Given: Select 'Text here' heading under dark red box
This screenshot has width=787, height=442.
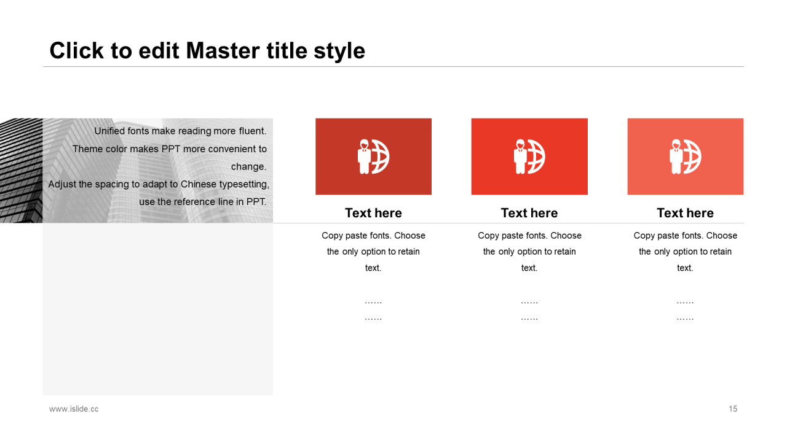Looking at the screenshot, I should [373, 213].
